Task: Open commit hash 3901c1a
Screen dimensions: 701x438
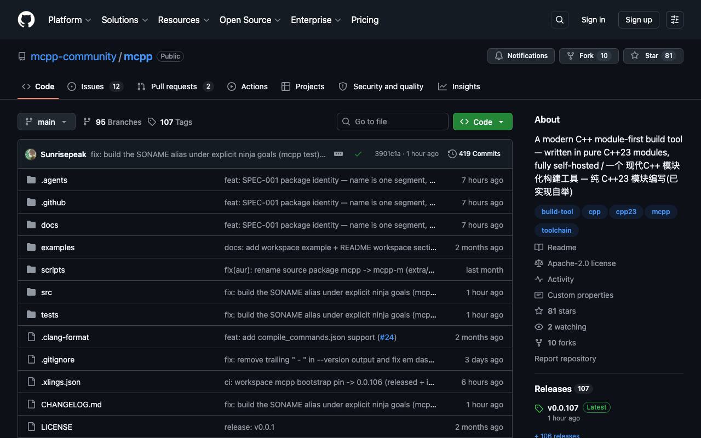Action: 388,154
